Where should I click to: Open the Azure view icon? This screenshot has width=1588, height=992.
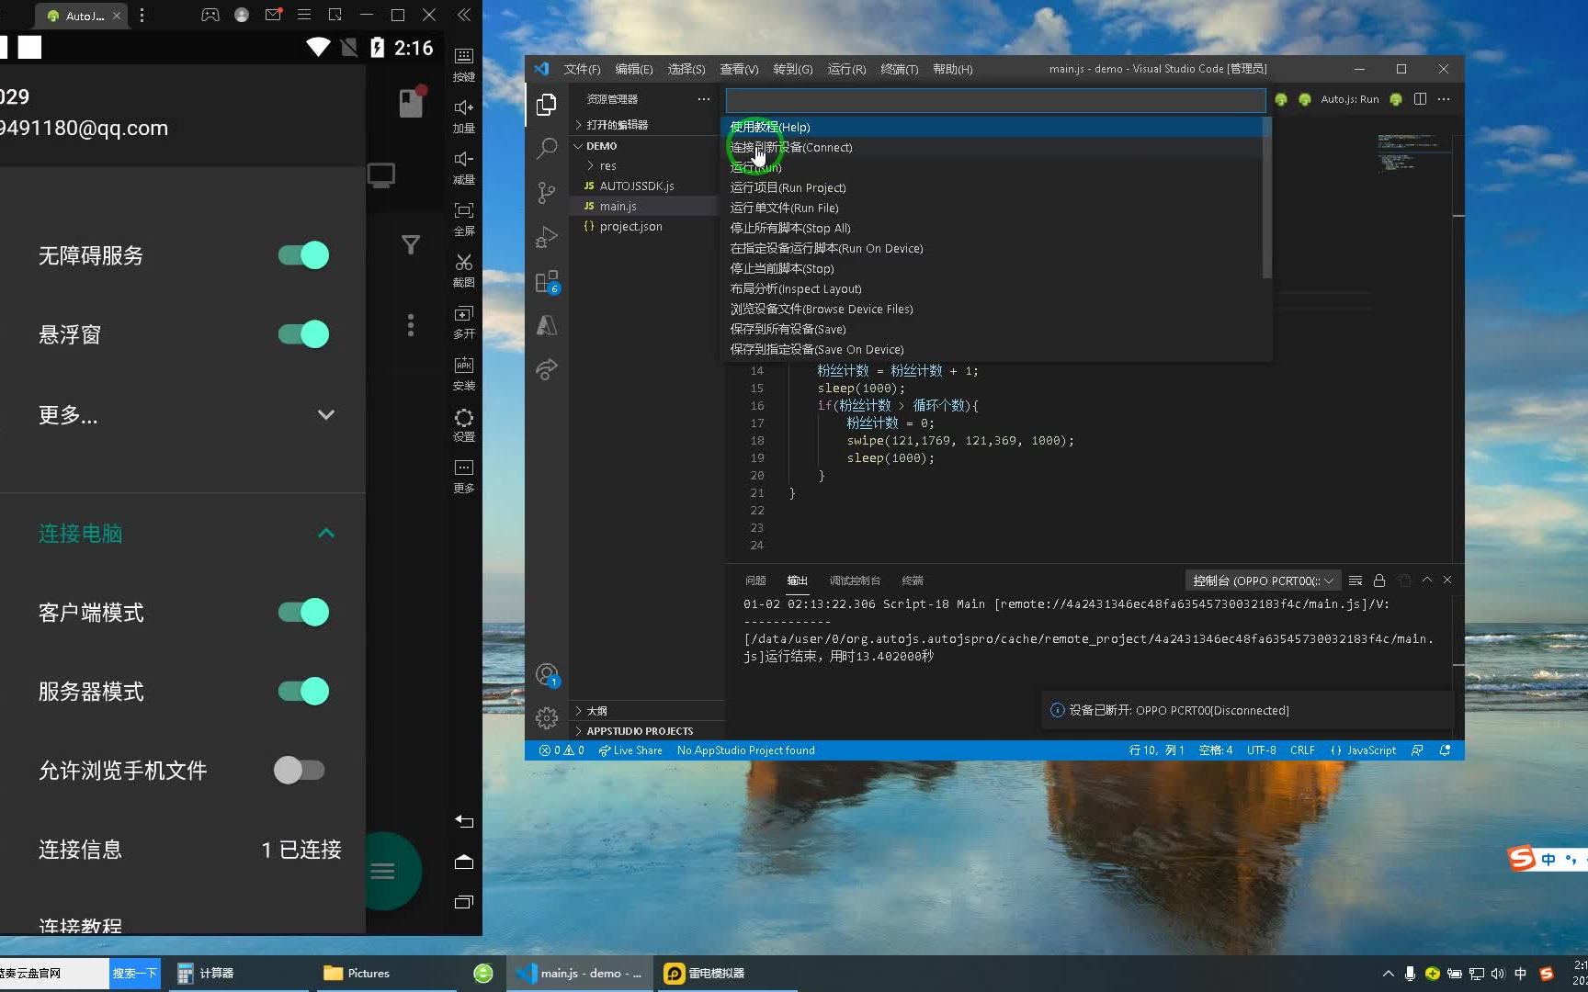click(547, 325)
